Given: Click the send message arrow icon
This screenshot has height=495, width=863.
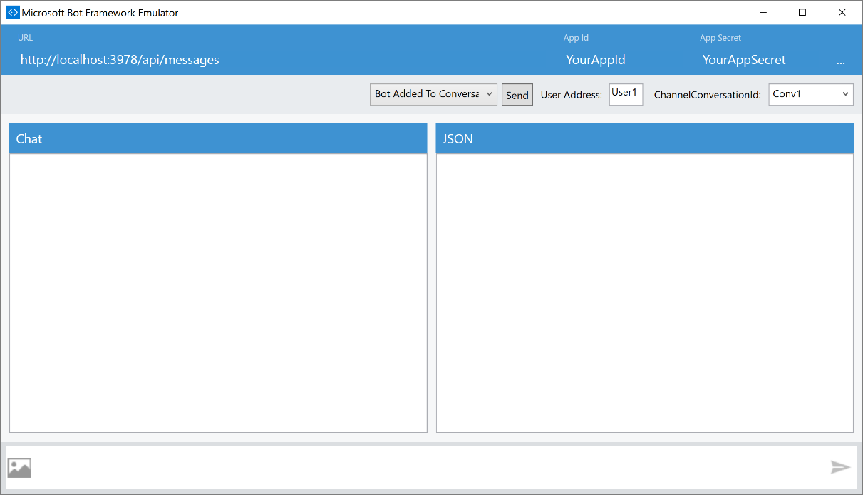Looking at the screenshot, I should 840,467.
